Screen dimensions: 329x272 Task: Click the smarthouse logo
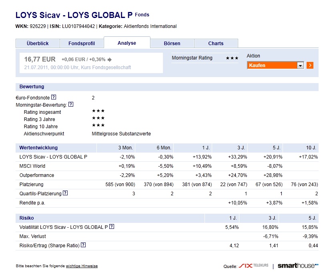[298, 266]
